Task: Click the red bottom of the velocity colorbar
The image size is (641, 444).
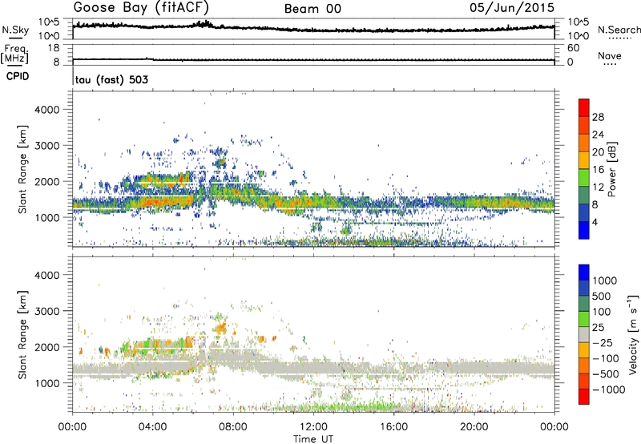Action: click(584, 397)
